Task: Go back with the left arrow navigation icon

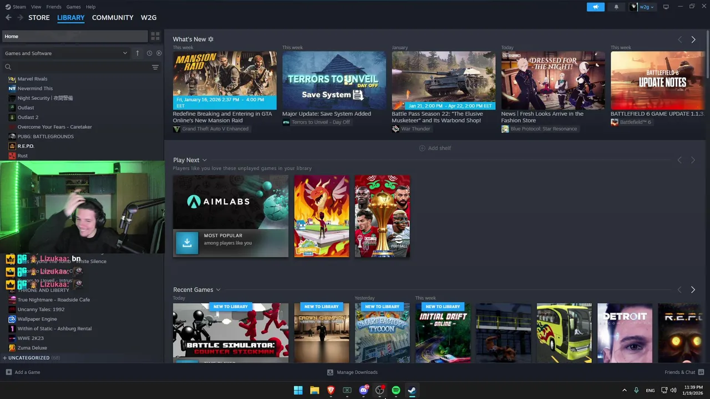Action: [x=8, y=18]
